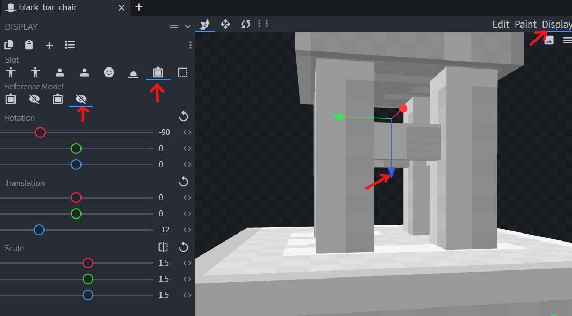Select the smiley face head slot

coord(109,72)
